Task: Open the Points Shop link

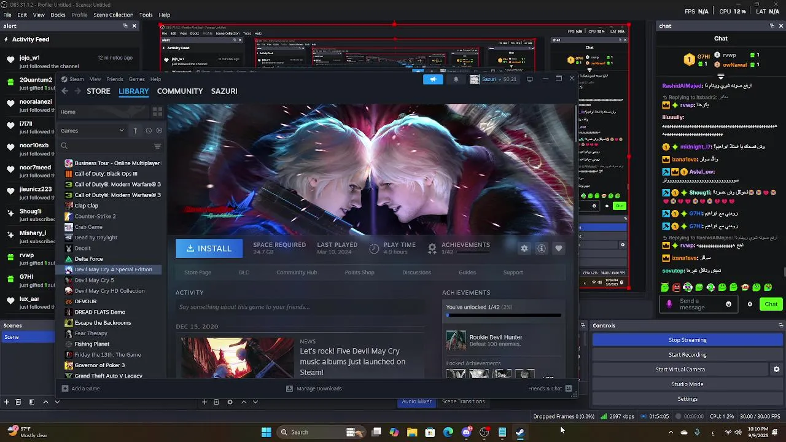Action: [x=359, y=273]
